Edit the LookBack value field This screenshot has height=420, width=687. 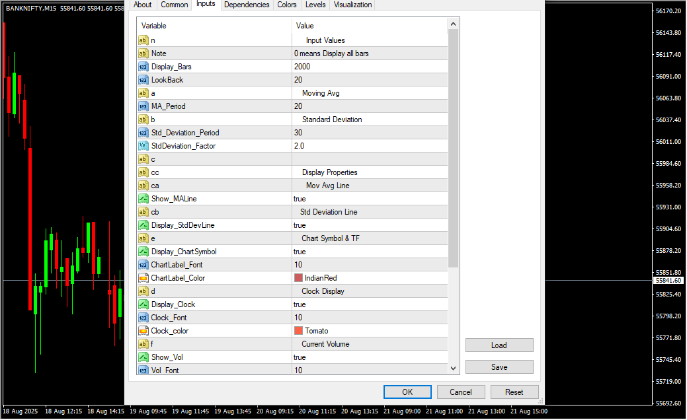pyautogui.click(x=369, y=80)
